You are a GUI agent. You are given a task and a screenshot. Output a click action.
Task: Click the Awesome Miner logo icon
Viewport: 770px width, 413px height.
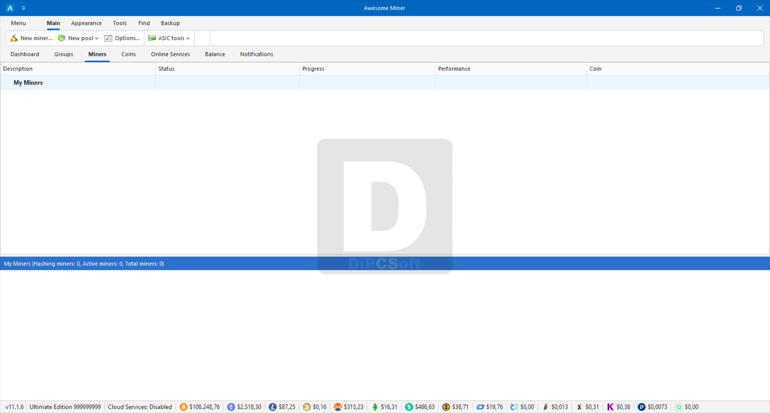10,8
